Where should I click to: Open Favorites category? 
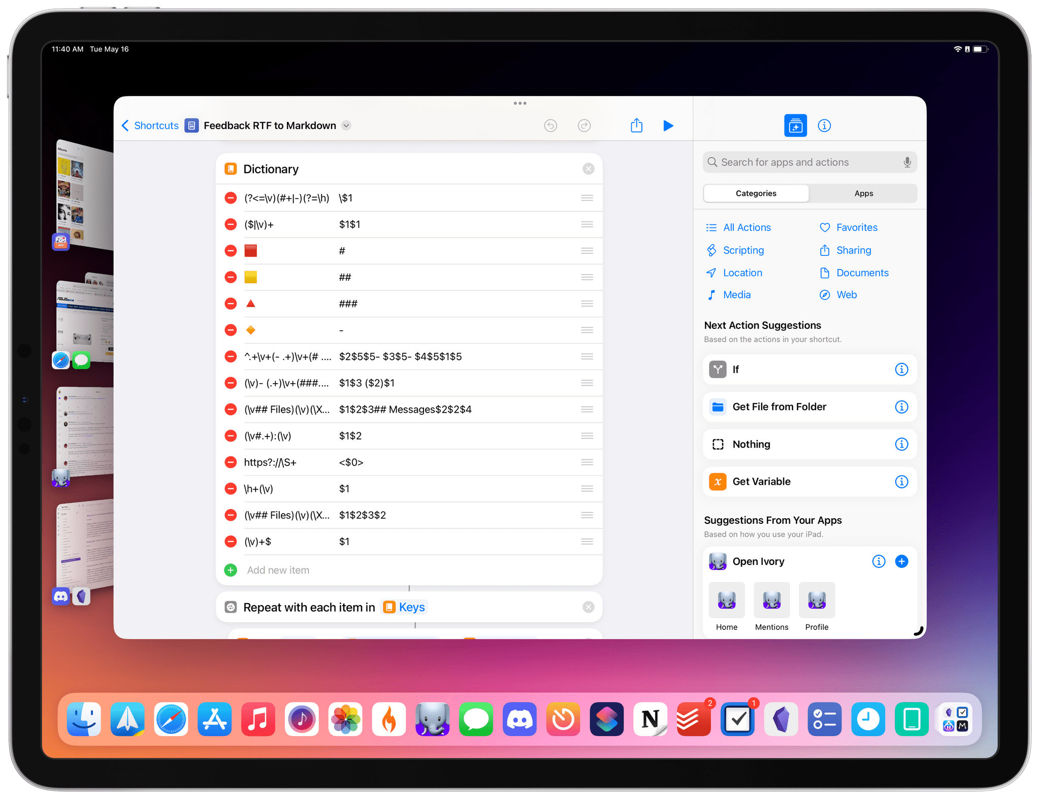coord(849,227)
